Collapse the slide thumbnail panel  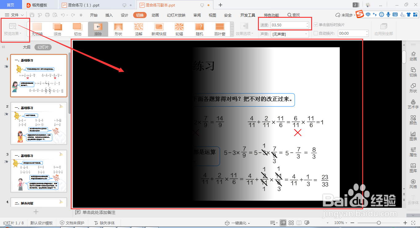(4, 47)
